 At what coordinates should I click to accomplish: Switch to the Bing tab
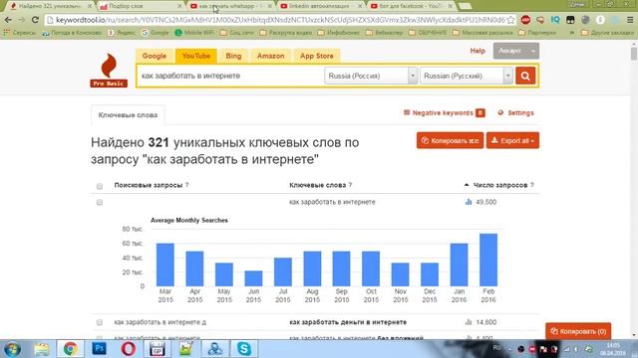click(233, 56)
